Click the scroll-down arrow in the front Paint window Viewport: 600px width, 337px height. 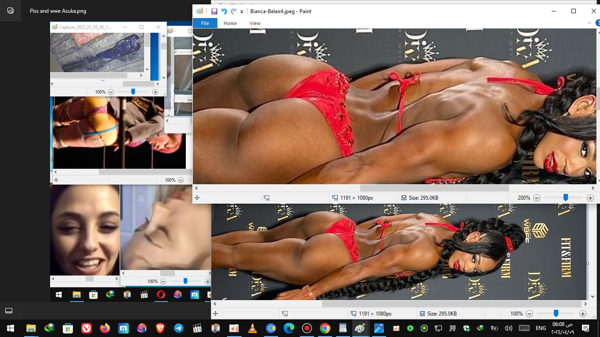[597, 180]
